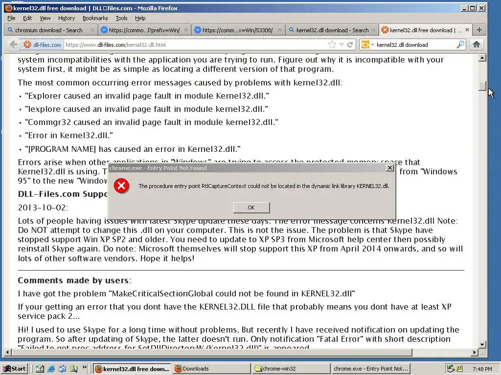Image resolution: width=501 pixels, height=375 pixels.
Task: Click the 'Comments made by users:' heading
Action: [74, 281]
